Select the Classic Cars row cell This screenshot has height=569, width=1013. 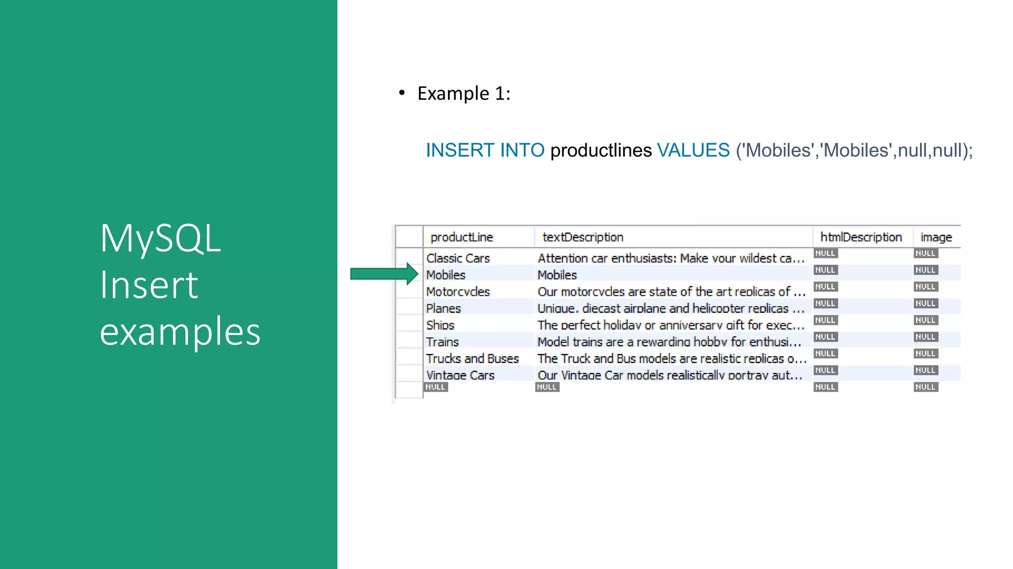click(458, 258)
